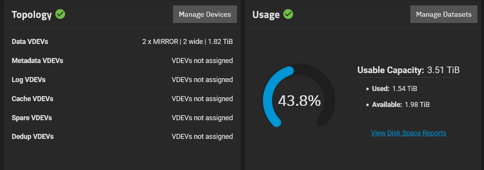
Task: Follow the View Disk Space Reports link
Action: coord(408,133)
